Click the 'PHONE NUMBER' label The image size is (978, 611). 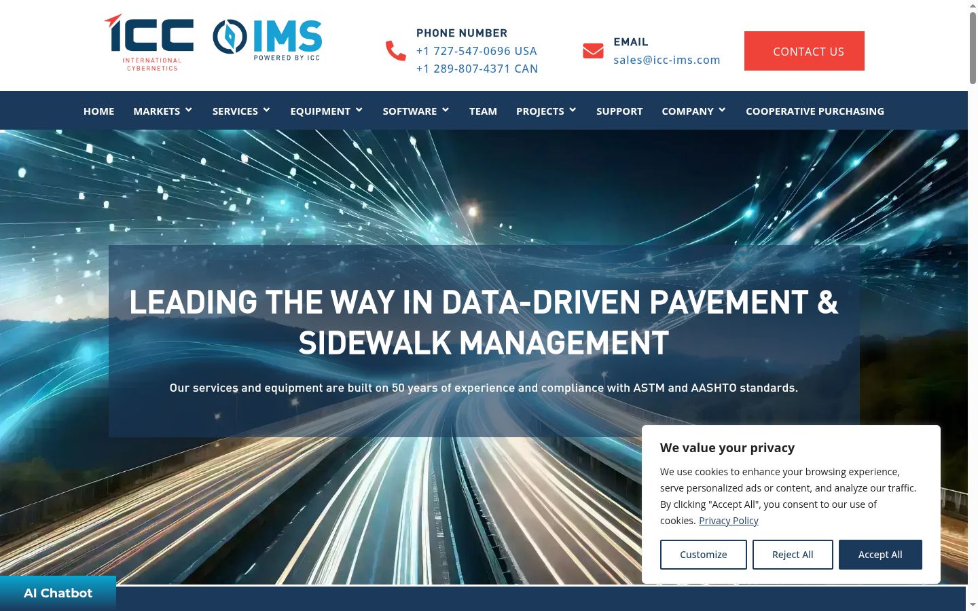click(x=462, y=33)
